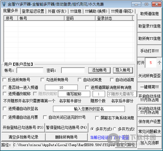This screenshot has width=163, height=151.
Task: Click 开始登陆已勾选账号(F3) button
Action: pos(23,128)
